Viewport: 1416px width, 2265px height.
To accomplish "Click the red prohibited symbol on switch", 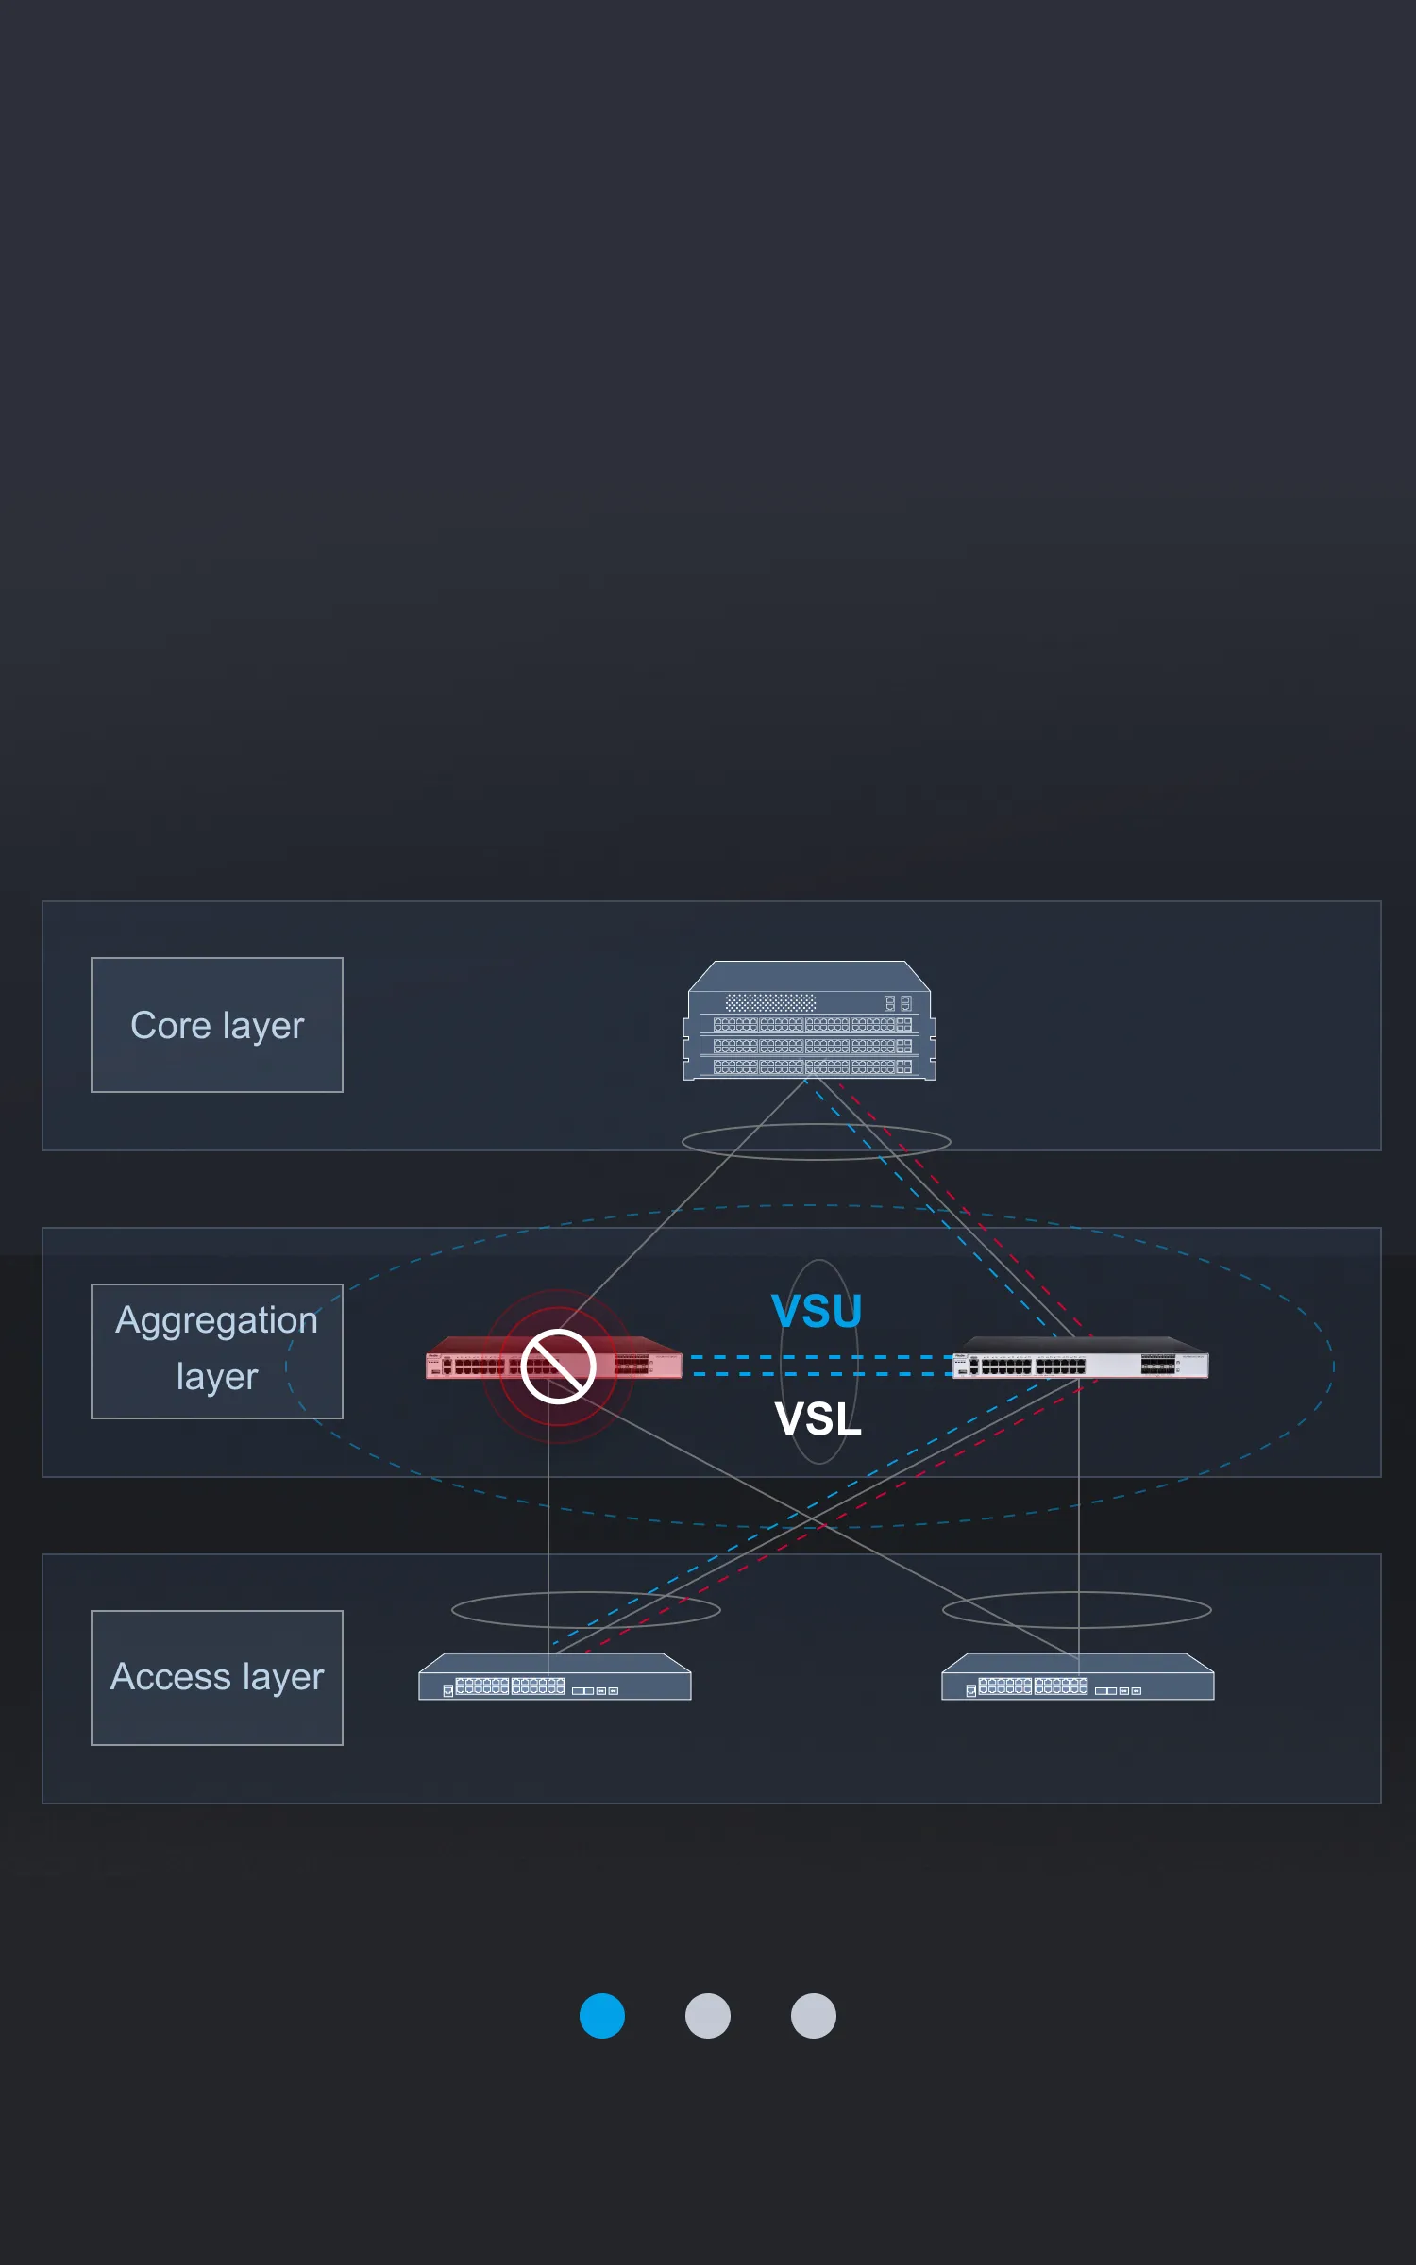I will pyautogui.click(x=558, y=1367).
